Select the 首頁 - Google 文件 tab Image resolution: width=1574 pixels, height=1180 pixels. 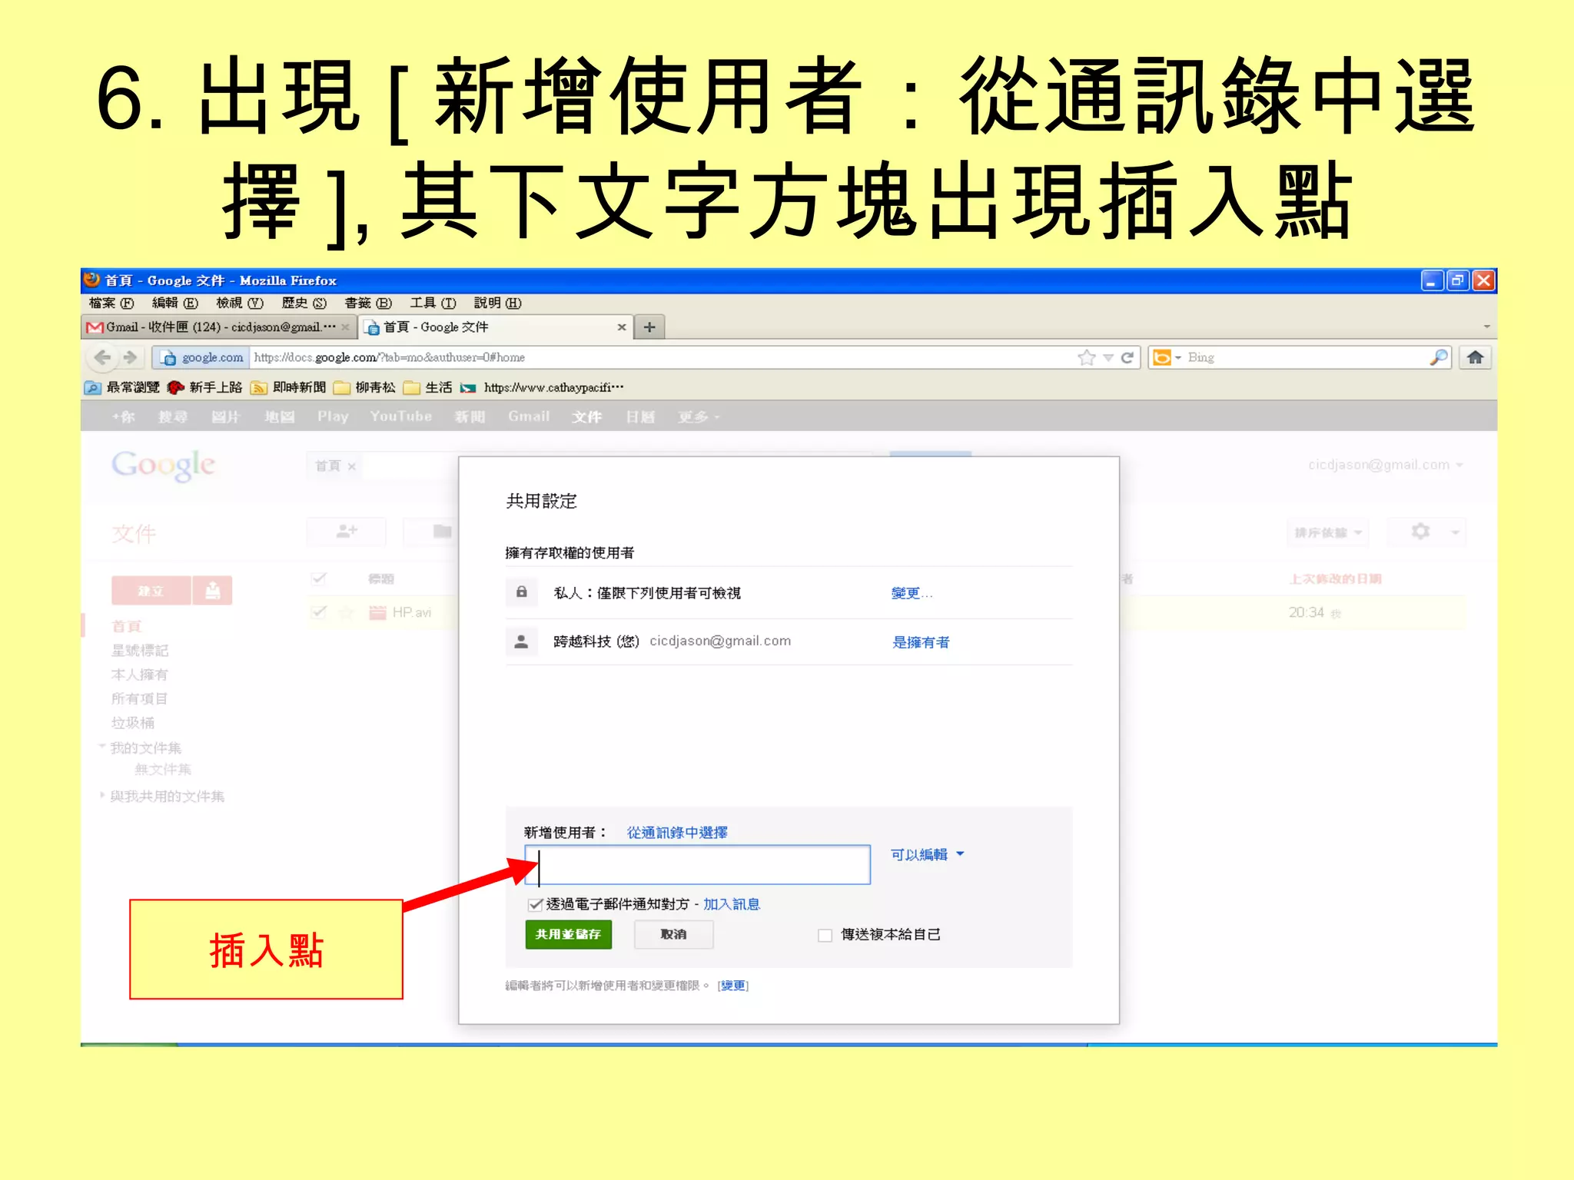pyautogui.click(x=496, y=327)
